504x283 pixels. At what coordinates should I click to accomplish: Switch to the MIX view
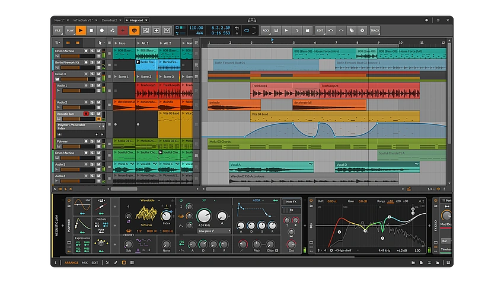click(85, 262)
